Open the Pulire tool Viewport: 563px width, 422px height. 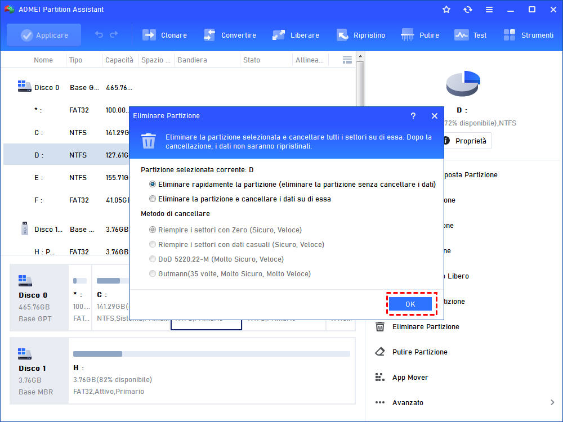click(x=420, y=35)
